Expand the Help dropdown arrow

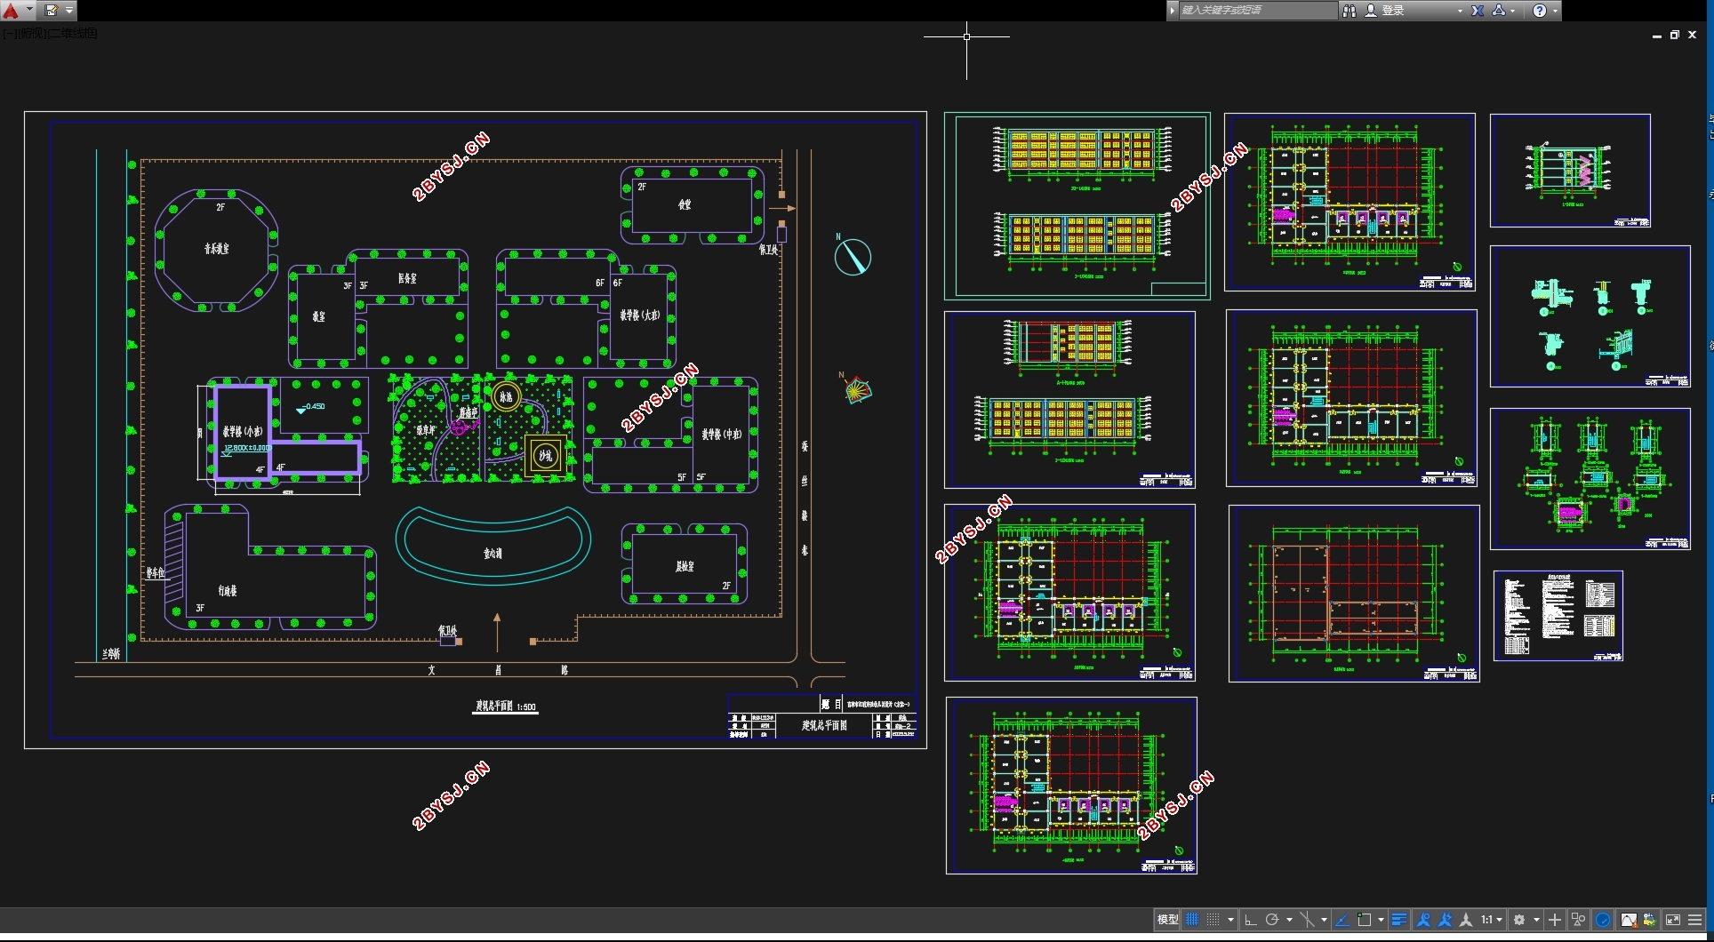pyautogui.click(x=1555, y=11)
